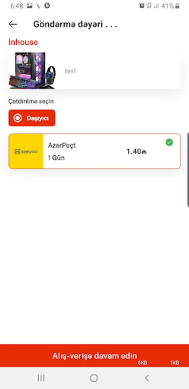Select the Daşıyıcı radio button
Viewport: 189px width, 389px height.
(x=31, y=118)
